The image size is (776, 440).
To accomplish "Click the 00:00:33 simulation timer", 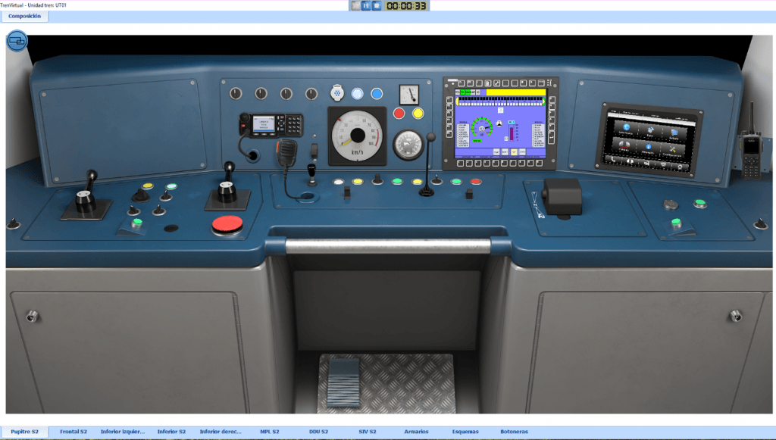I will point(406,6).
